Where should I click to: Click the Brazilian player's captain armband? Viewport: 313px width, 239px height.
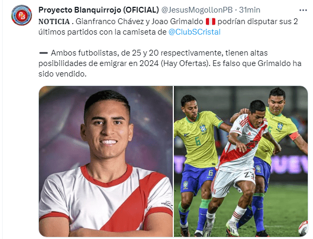[x=294, y=136]
